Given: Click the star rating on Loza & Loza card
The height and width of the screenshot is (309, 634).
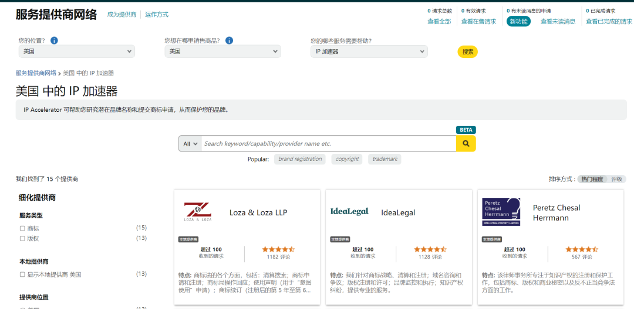Looking at the screenshot, I should pyautogui.click(x=278, y=249).
